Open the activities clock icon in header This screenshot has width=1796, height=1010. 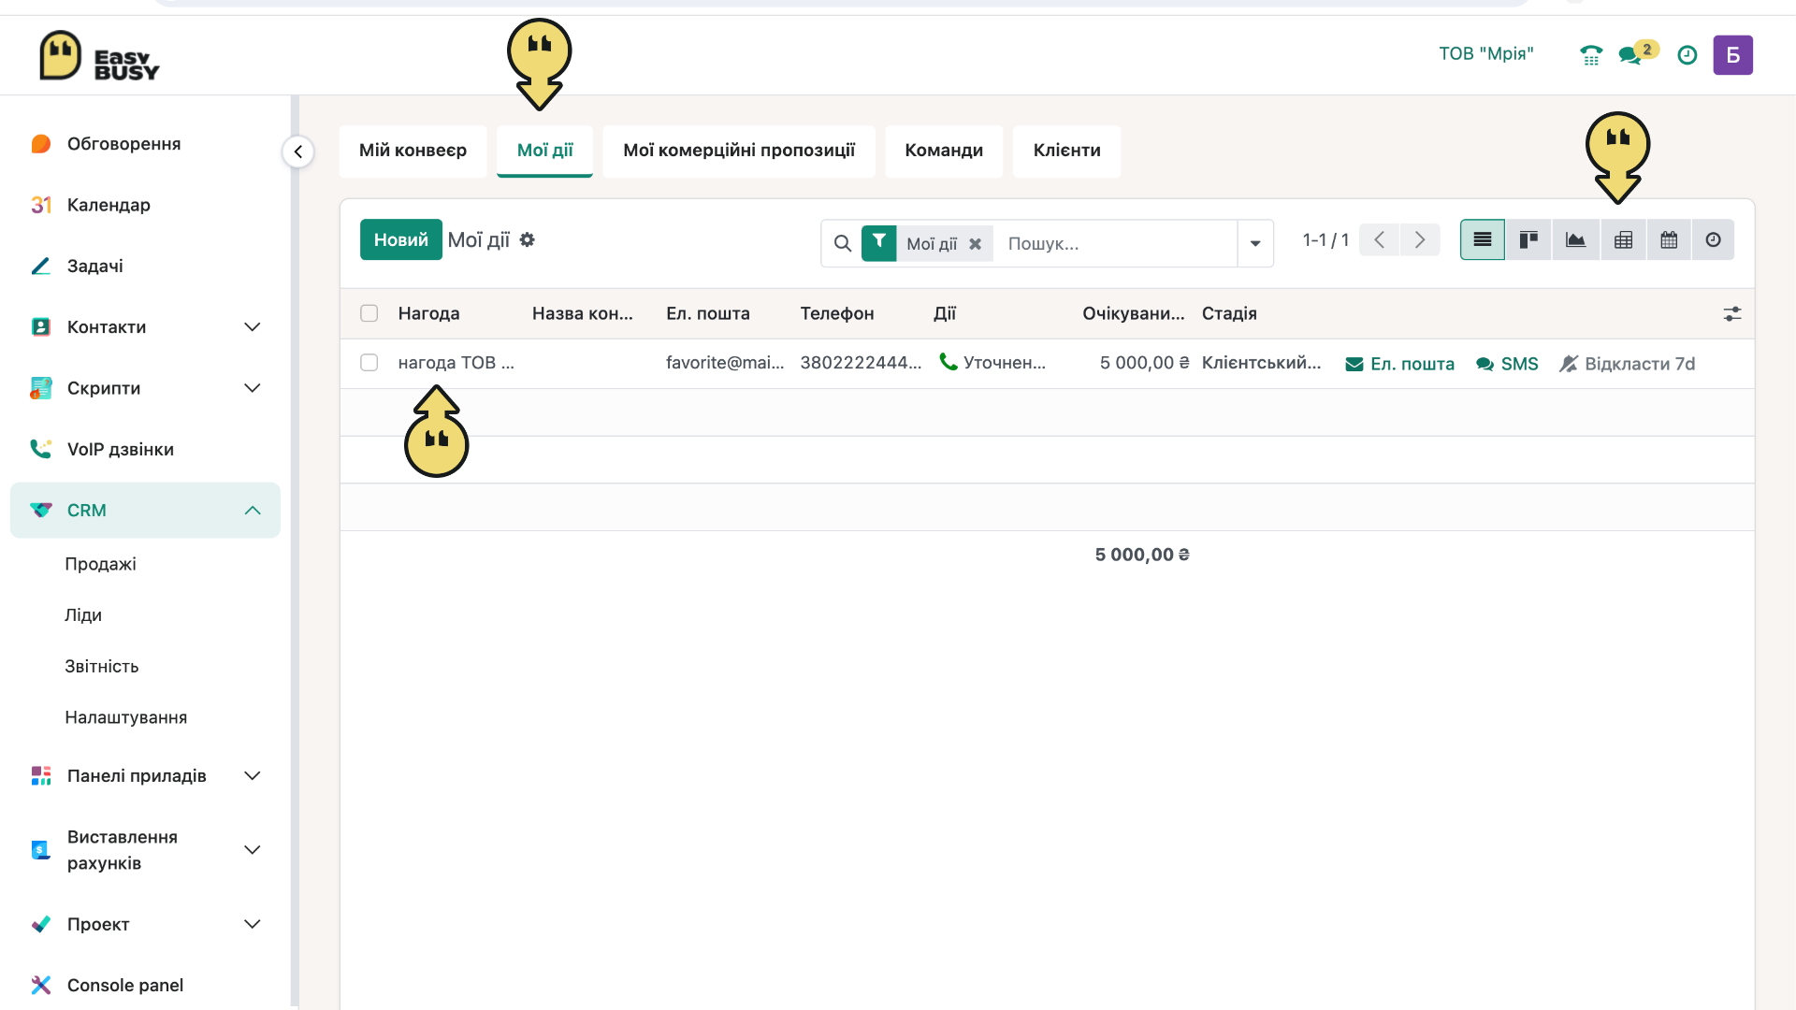tap(1687, 55)
